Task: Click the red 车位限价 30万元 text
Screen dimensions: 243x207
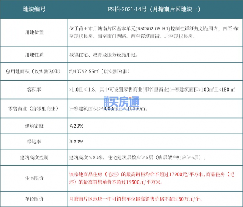Action: pyautogui.click(x=136, y=199)
